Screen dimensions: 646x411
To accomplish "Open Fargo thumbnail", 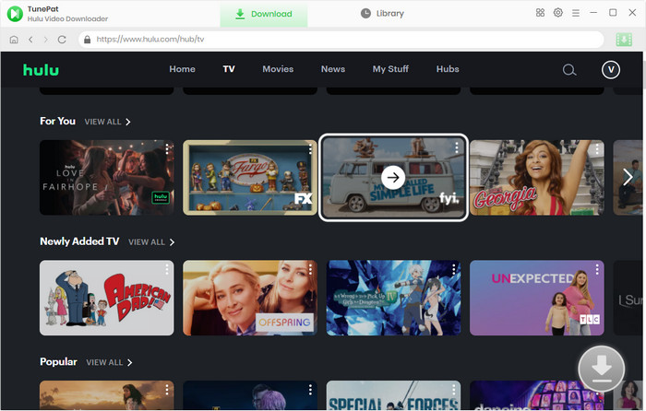I will 250,178.
